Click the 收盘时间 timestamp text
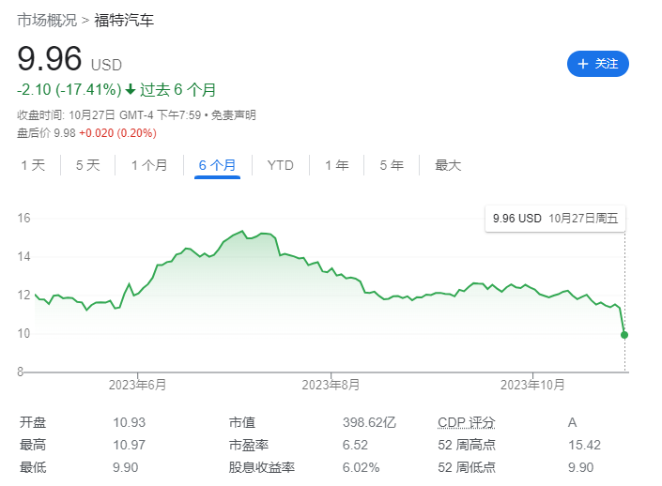The image size is (662, 486). pyautogui.click(x=109, y=115)
